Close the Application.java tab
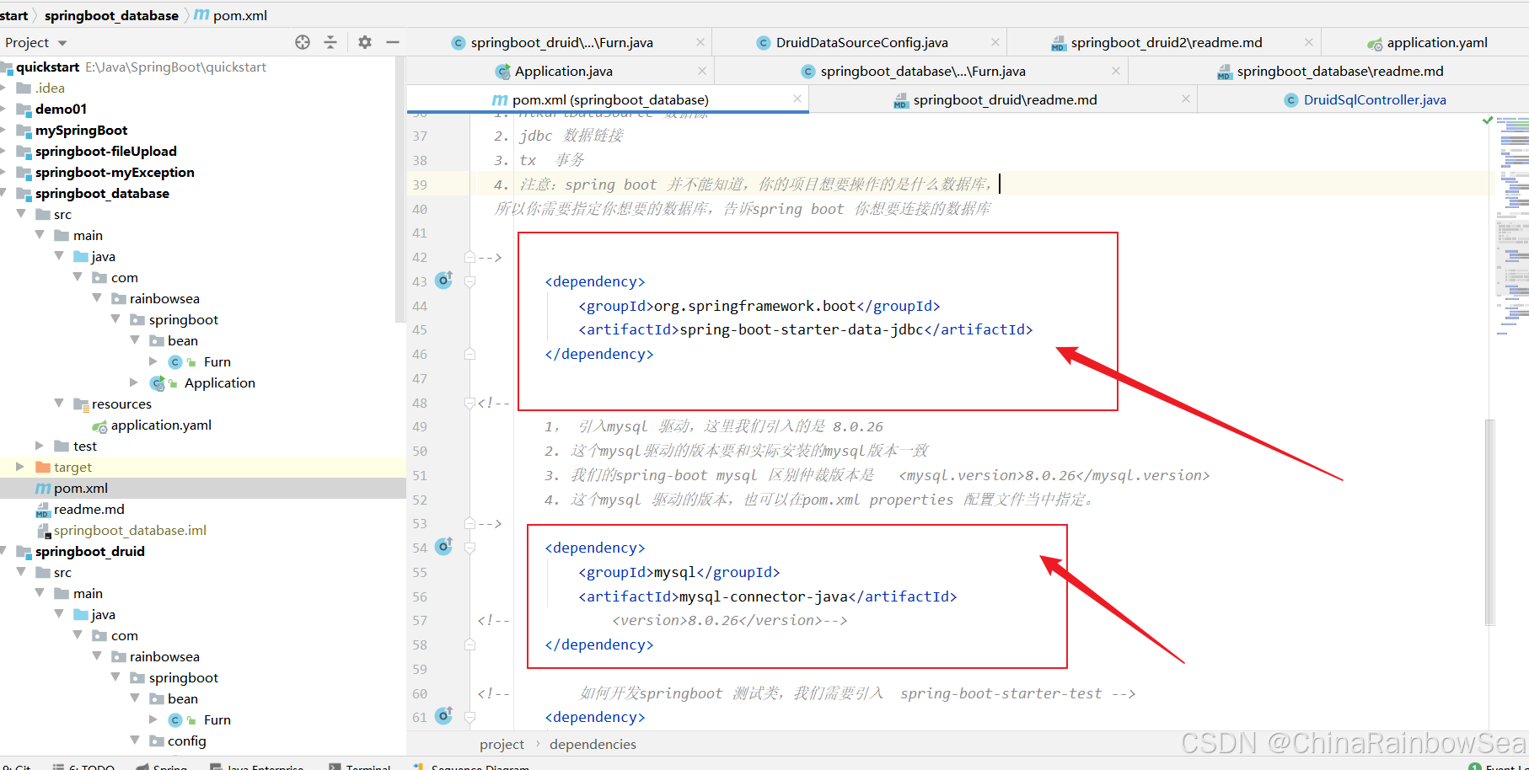Screen dimensions: 1529x770 702,71
